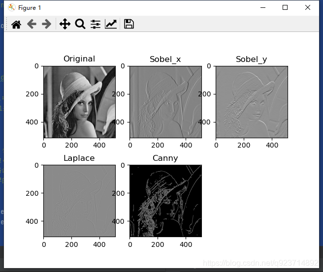Open the Configure subplots dialog
This screenshot has width=323, height=272.
point(96,24)
